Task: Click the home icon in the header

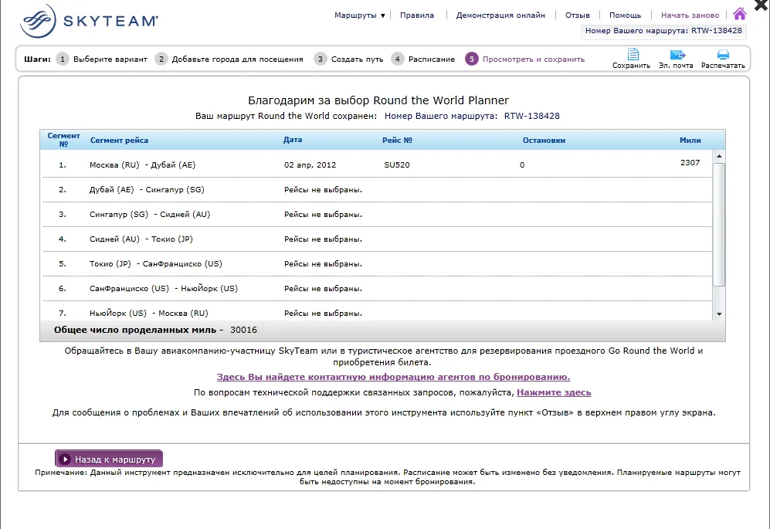Action: click(x=740, y=14)
